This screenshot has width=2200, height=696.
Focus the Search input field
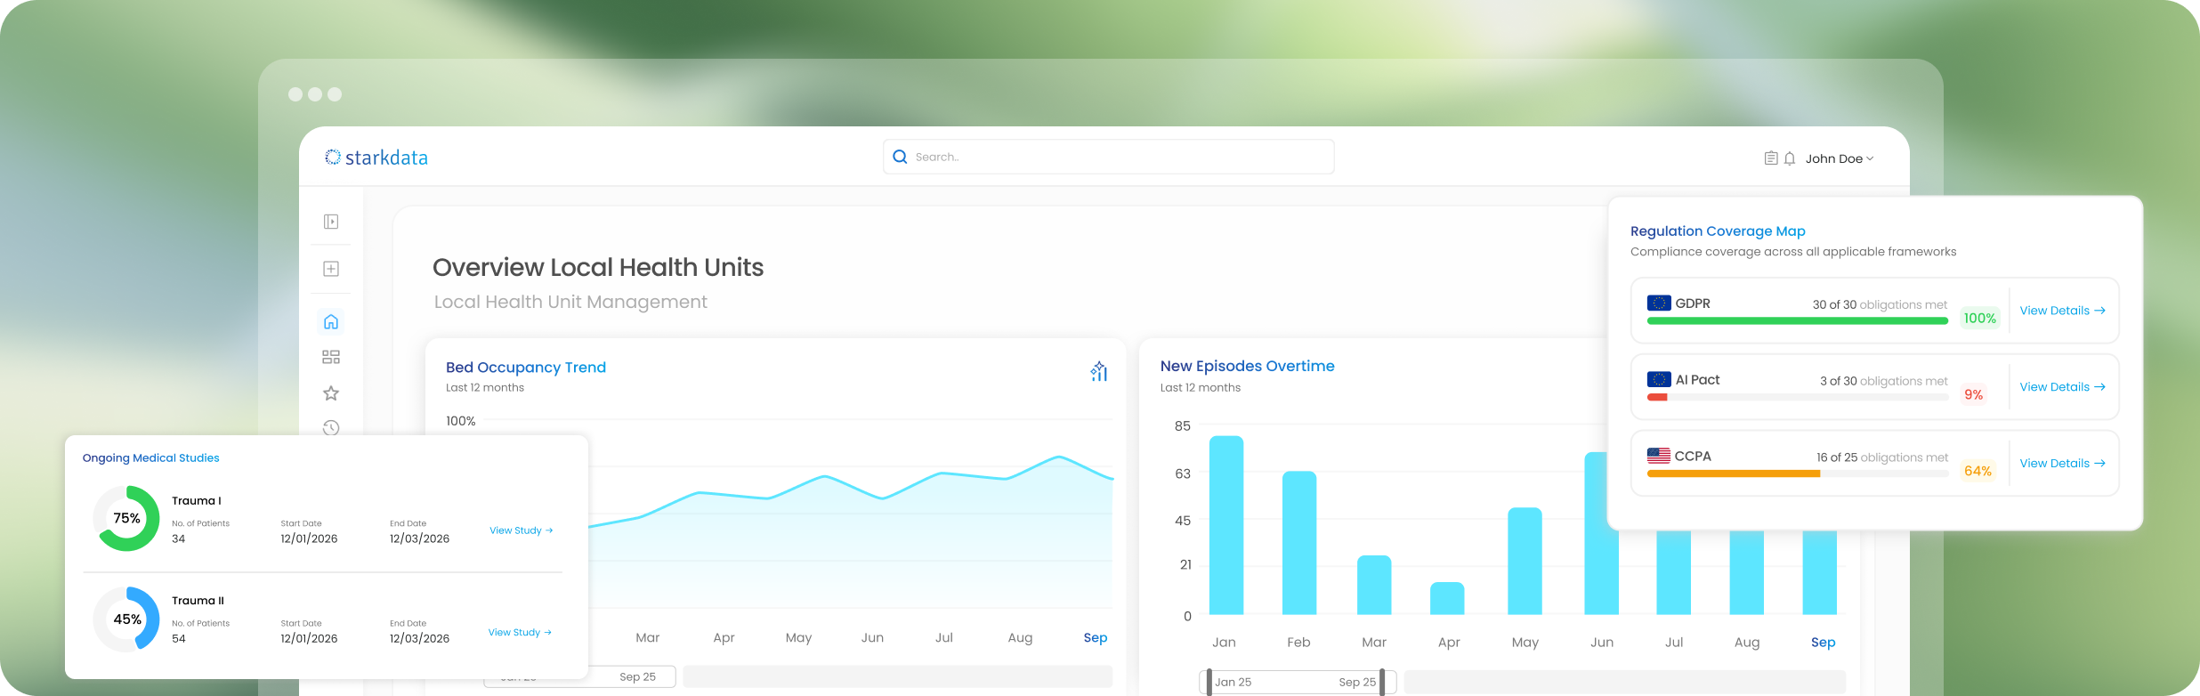(x=1109, y=157)
